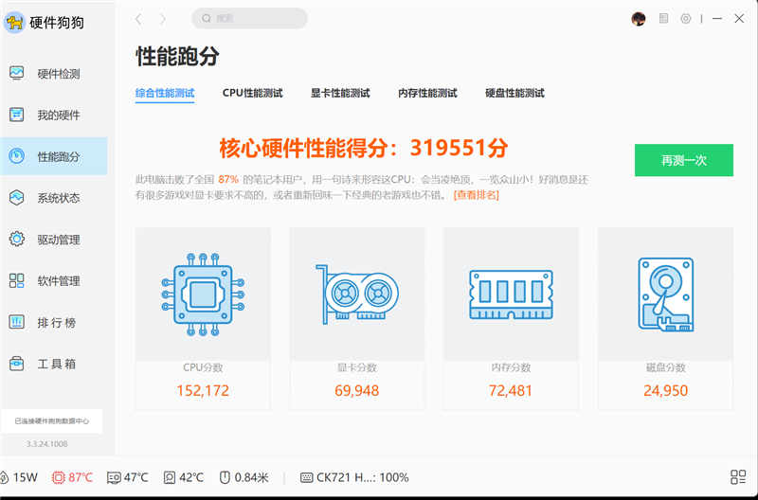Click the GPU temperature 47°C icon

coord(114,478)
